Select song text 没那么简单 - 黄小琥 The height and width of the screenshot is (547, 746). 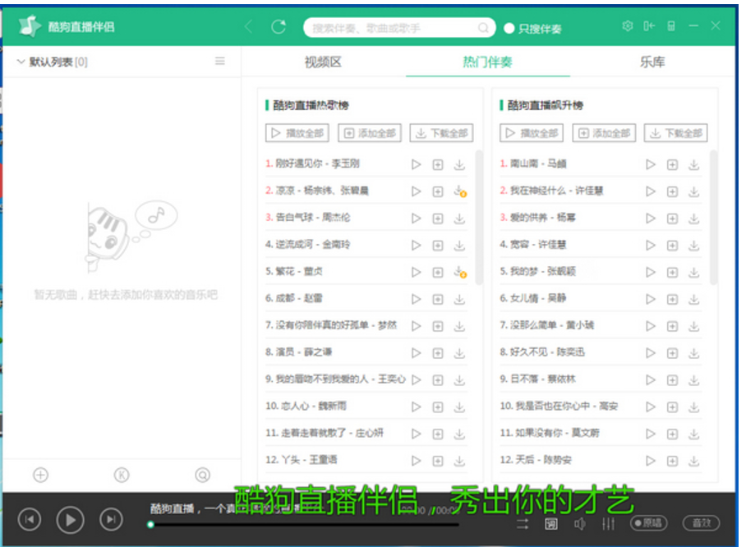(x=552, y=325)
